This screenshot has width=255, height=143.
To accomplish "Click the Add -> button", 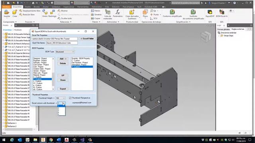I will coord(63,59).
